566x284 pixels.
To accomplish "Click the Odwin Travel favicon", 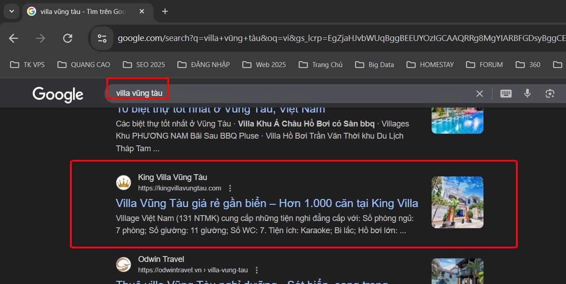I will 123,264.
